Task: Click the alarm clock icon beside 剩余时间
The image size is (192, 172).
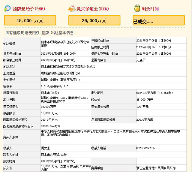Action: [137, 8]
